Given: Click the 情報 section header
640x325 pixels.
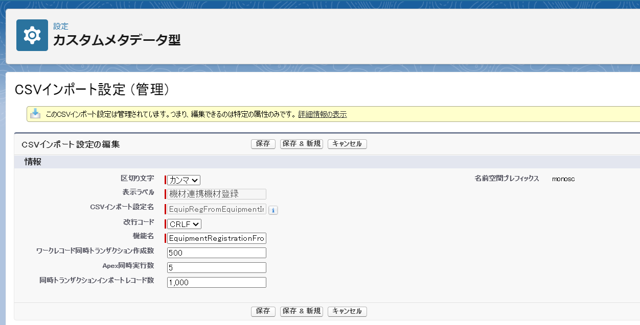Looking at the screenshot, I should [x=33, y=162].
